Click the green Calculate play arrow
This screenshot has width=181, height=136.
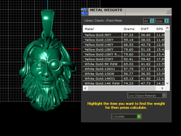(x=139, y=116)
